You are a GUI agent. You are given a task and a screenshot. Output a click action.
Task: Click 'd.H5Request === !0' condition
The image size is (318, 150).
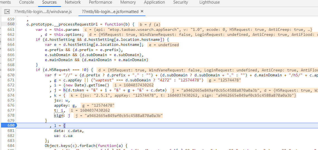click(65, 70)
